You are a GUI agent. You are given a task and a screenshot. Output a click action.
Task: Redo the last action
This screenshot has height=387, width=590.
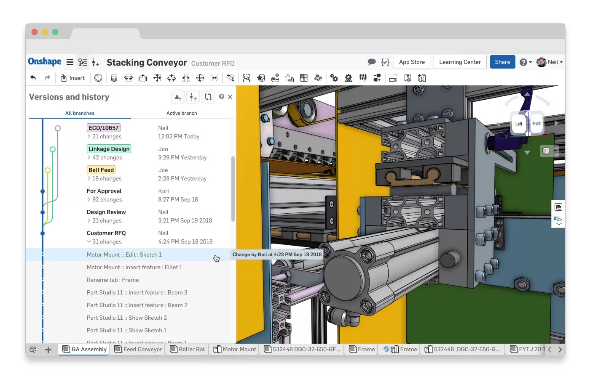47,78
